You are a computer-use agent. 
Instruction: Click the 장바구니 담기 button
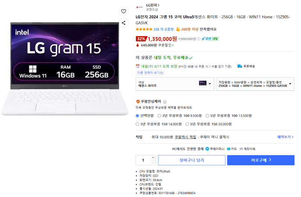click(x=192, y=160)
